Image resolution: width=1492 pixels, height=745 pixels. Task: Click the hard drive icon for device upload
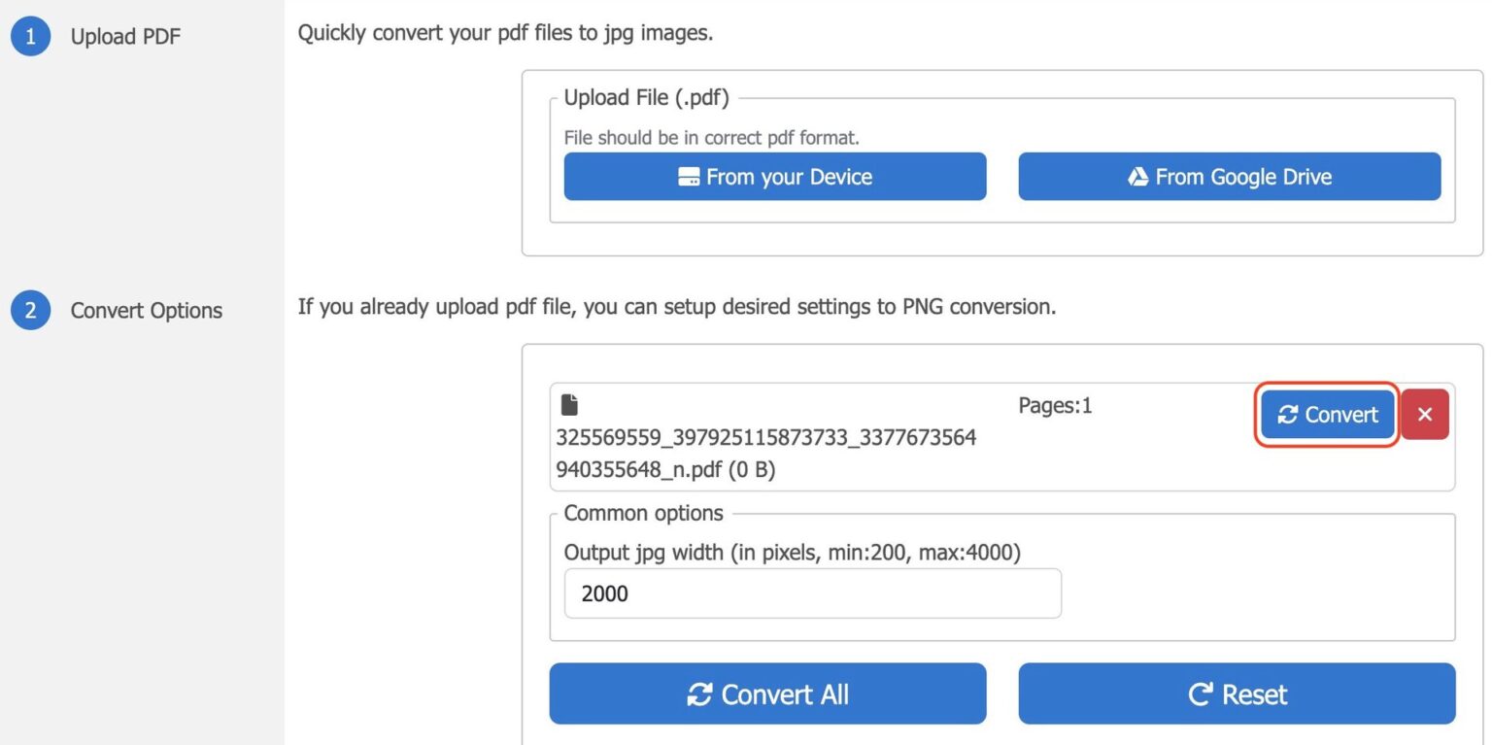pos(689,177)
